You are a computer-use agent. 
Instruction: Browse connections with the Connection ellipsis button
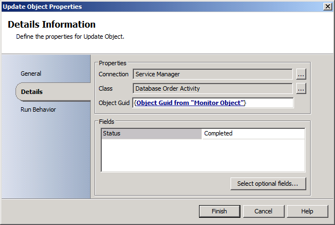[300, 74]
